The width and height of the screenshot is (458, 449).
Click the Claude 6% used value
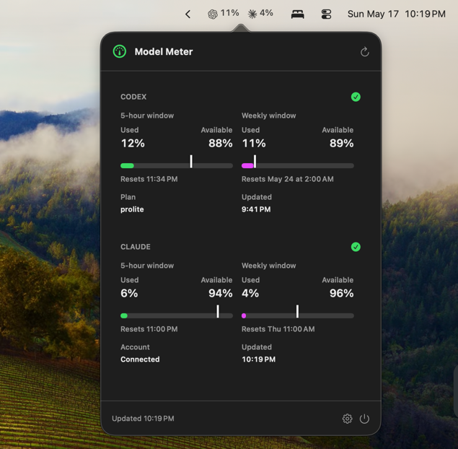click(x=129, y=293)
